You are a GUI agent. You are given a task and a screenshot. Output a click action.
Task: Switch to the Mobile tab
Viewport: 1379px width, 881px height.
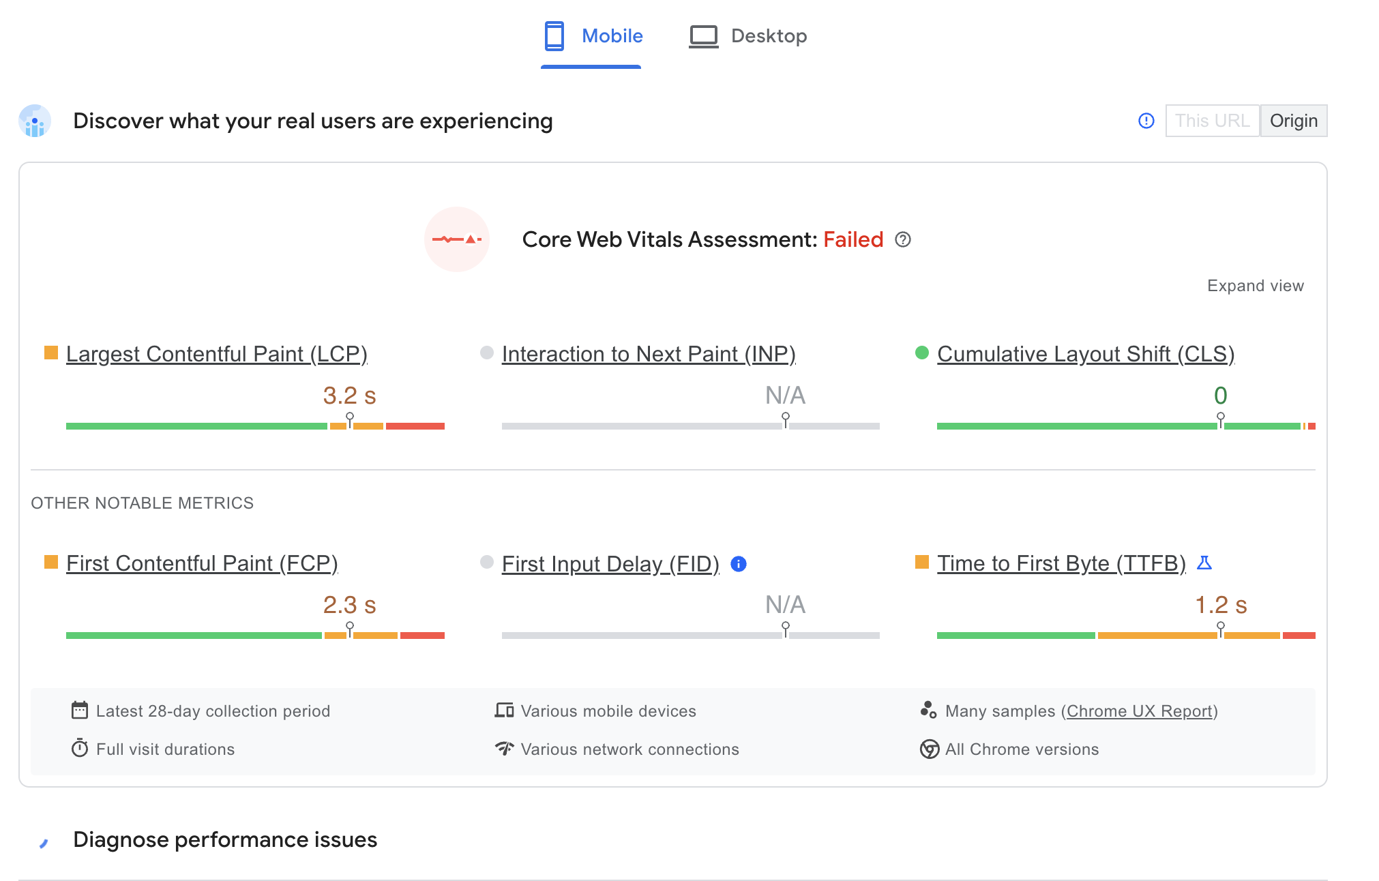pos(591,36)
